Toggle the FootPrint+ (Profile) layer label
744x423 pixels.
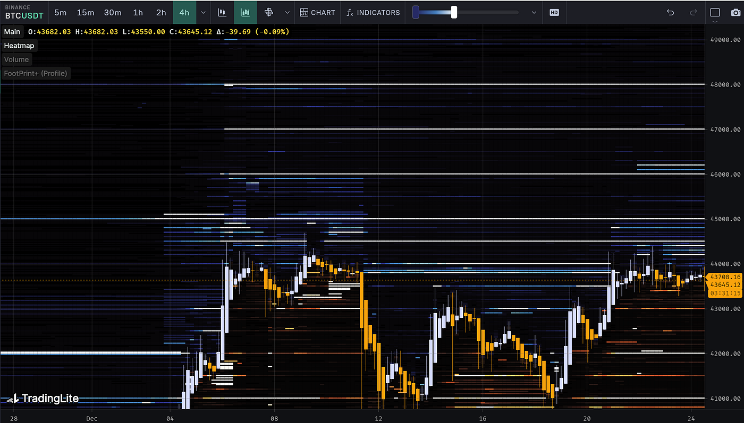tap(36, 73)
